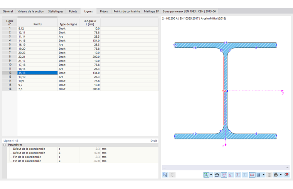
Task: Toggle the local axes display icon
Action: [x=224, y=175]
